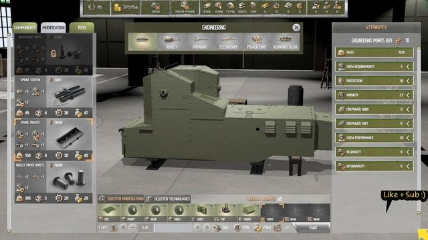Select the Primary weapon category
This screenshot has width=428, height=240.
pos(199,41)
